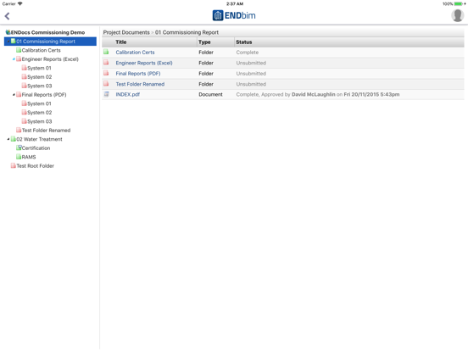Click the ENDbim logo

point(234,15)
